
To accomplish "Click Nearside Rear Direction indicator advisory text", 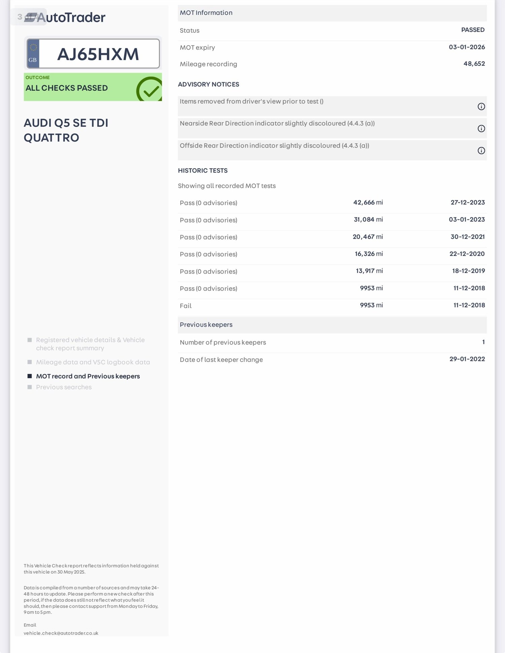I will [x=277, y=123].
